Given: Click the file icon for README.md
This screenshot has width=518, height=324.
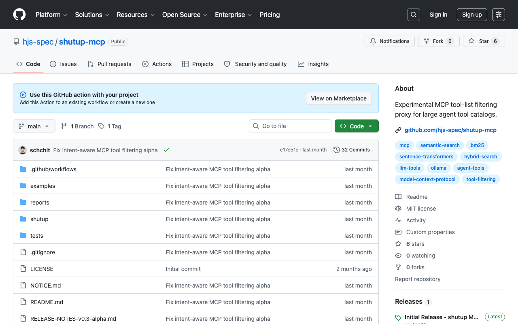Looking at the screenshot, I should click(23, 302).
